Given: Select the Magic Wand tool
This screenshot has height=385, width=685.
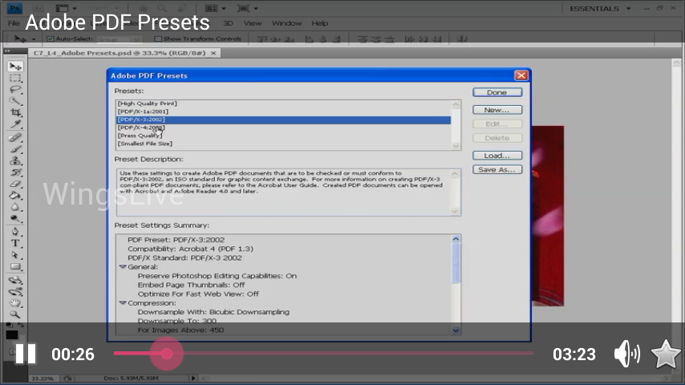Looking at the screenshot, I should tap(15, 101).
